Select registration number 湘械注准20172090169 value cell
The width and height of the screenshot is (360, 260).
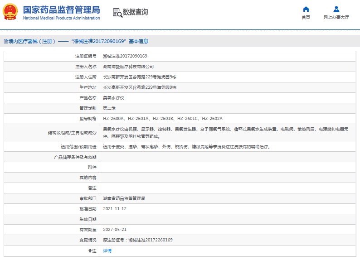(125, 56)
